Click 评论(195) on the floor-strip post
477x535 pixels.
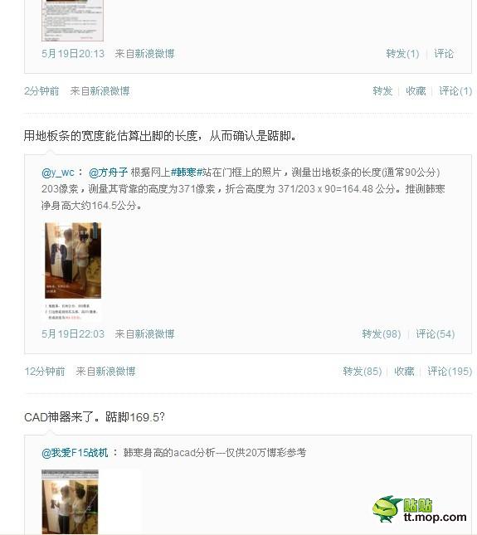[450, 372]
